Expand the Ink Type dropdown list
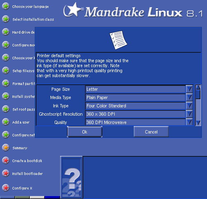The height and width of the screenshot is (199, 207). point(189,106)
